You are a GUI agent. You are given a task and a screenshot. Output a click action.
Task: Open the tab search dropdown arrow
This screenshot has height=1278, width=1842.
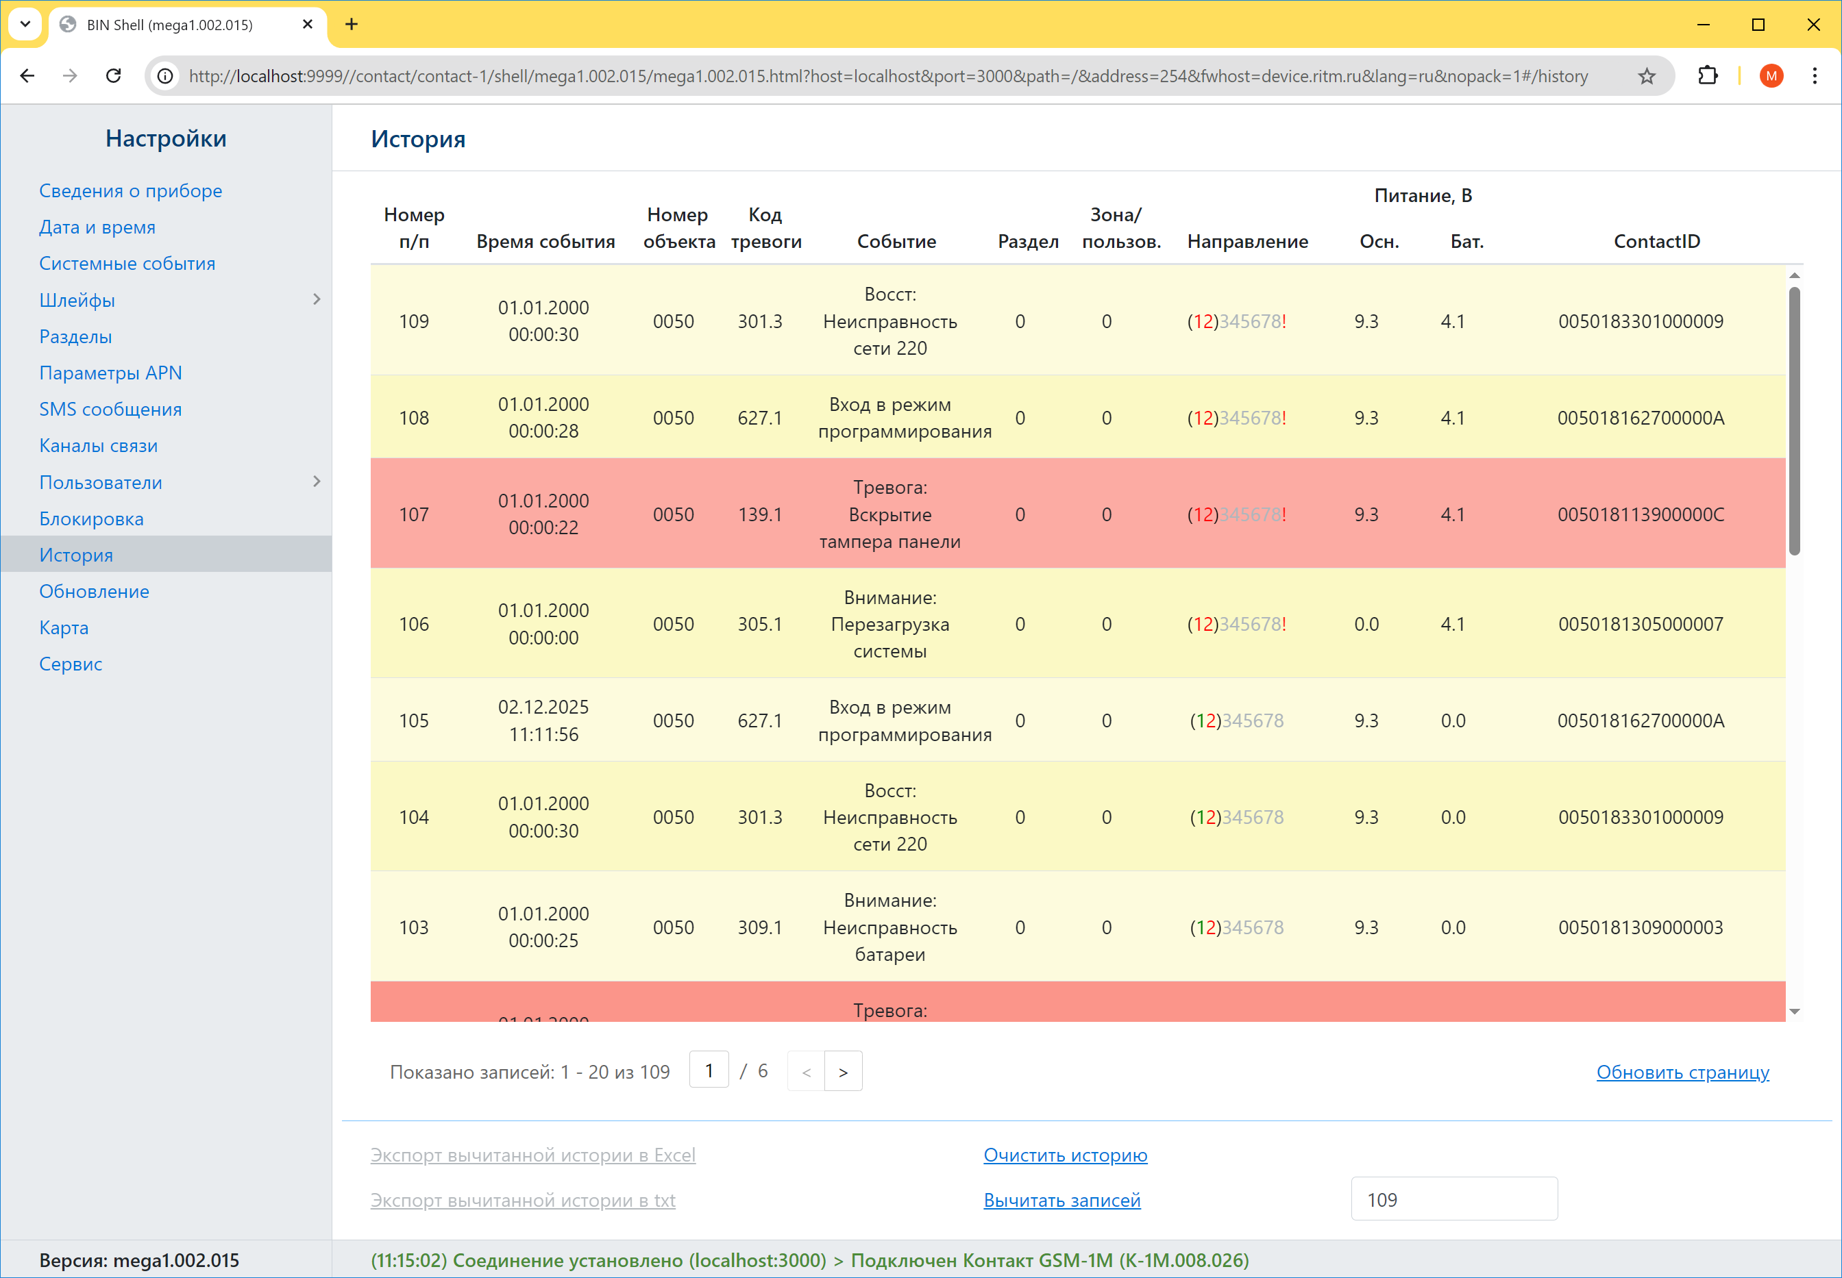(x=25, y=24)
